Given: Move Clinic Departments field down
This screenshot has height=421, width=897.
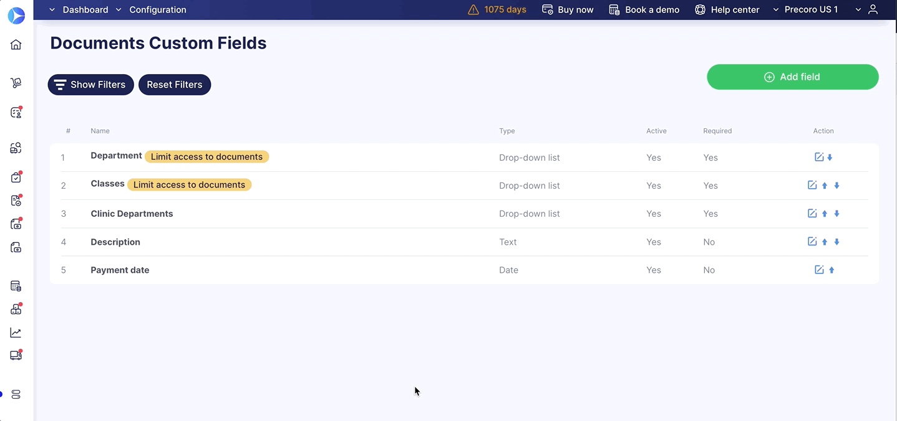Looking at the screenshot, I should [x=837, y=214].
